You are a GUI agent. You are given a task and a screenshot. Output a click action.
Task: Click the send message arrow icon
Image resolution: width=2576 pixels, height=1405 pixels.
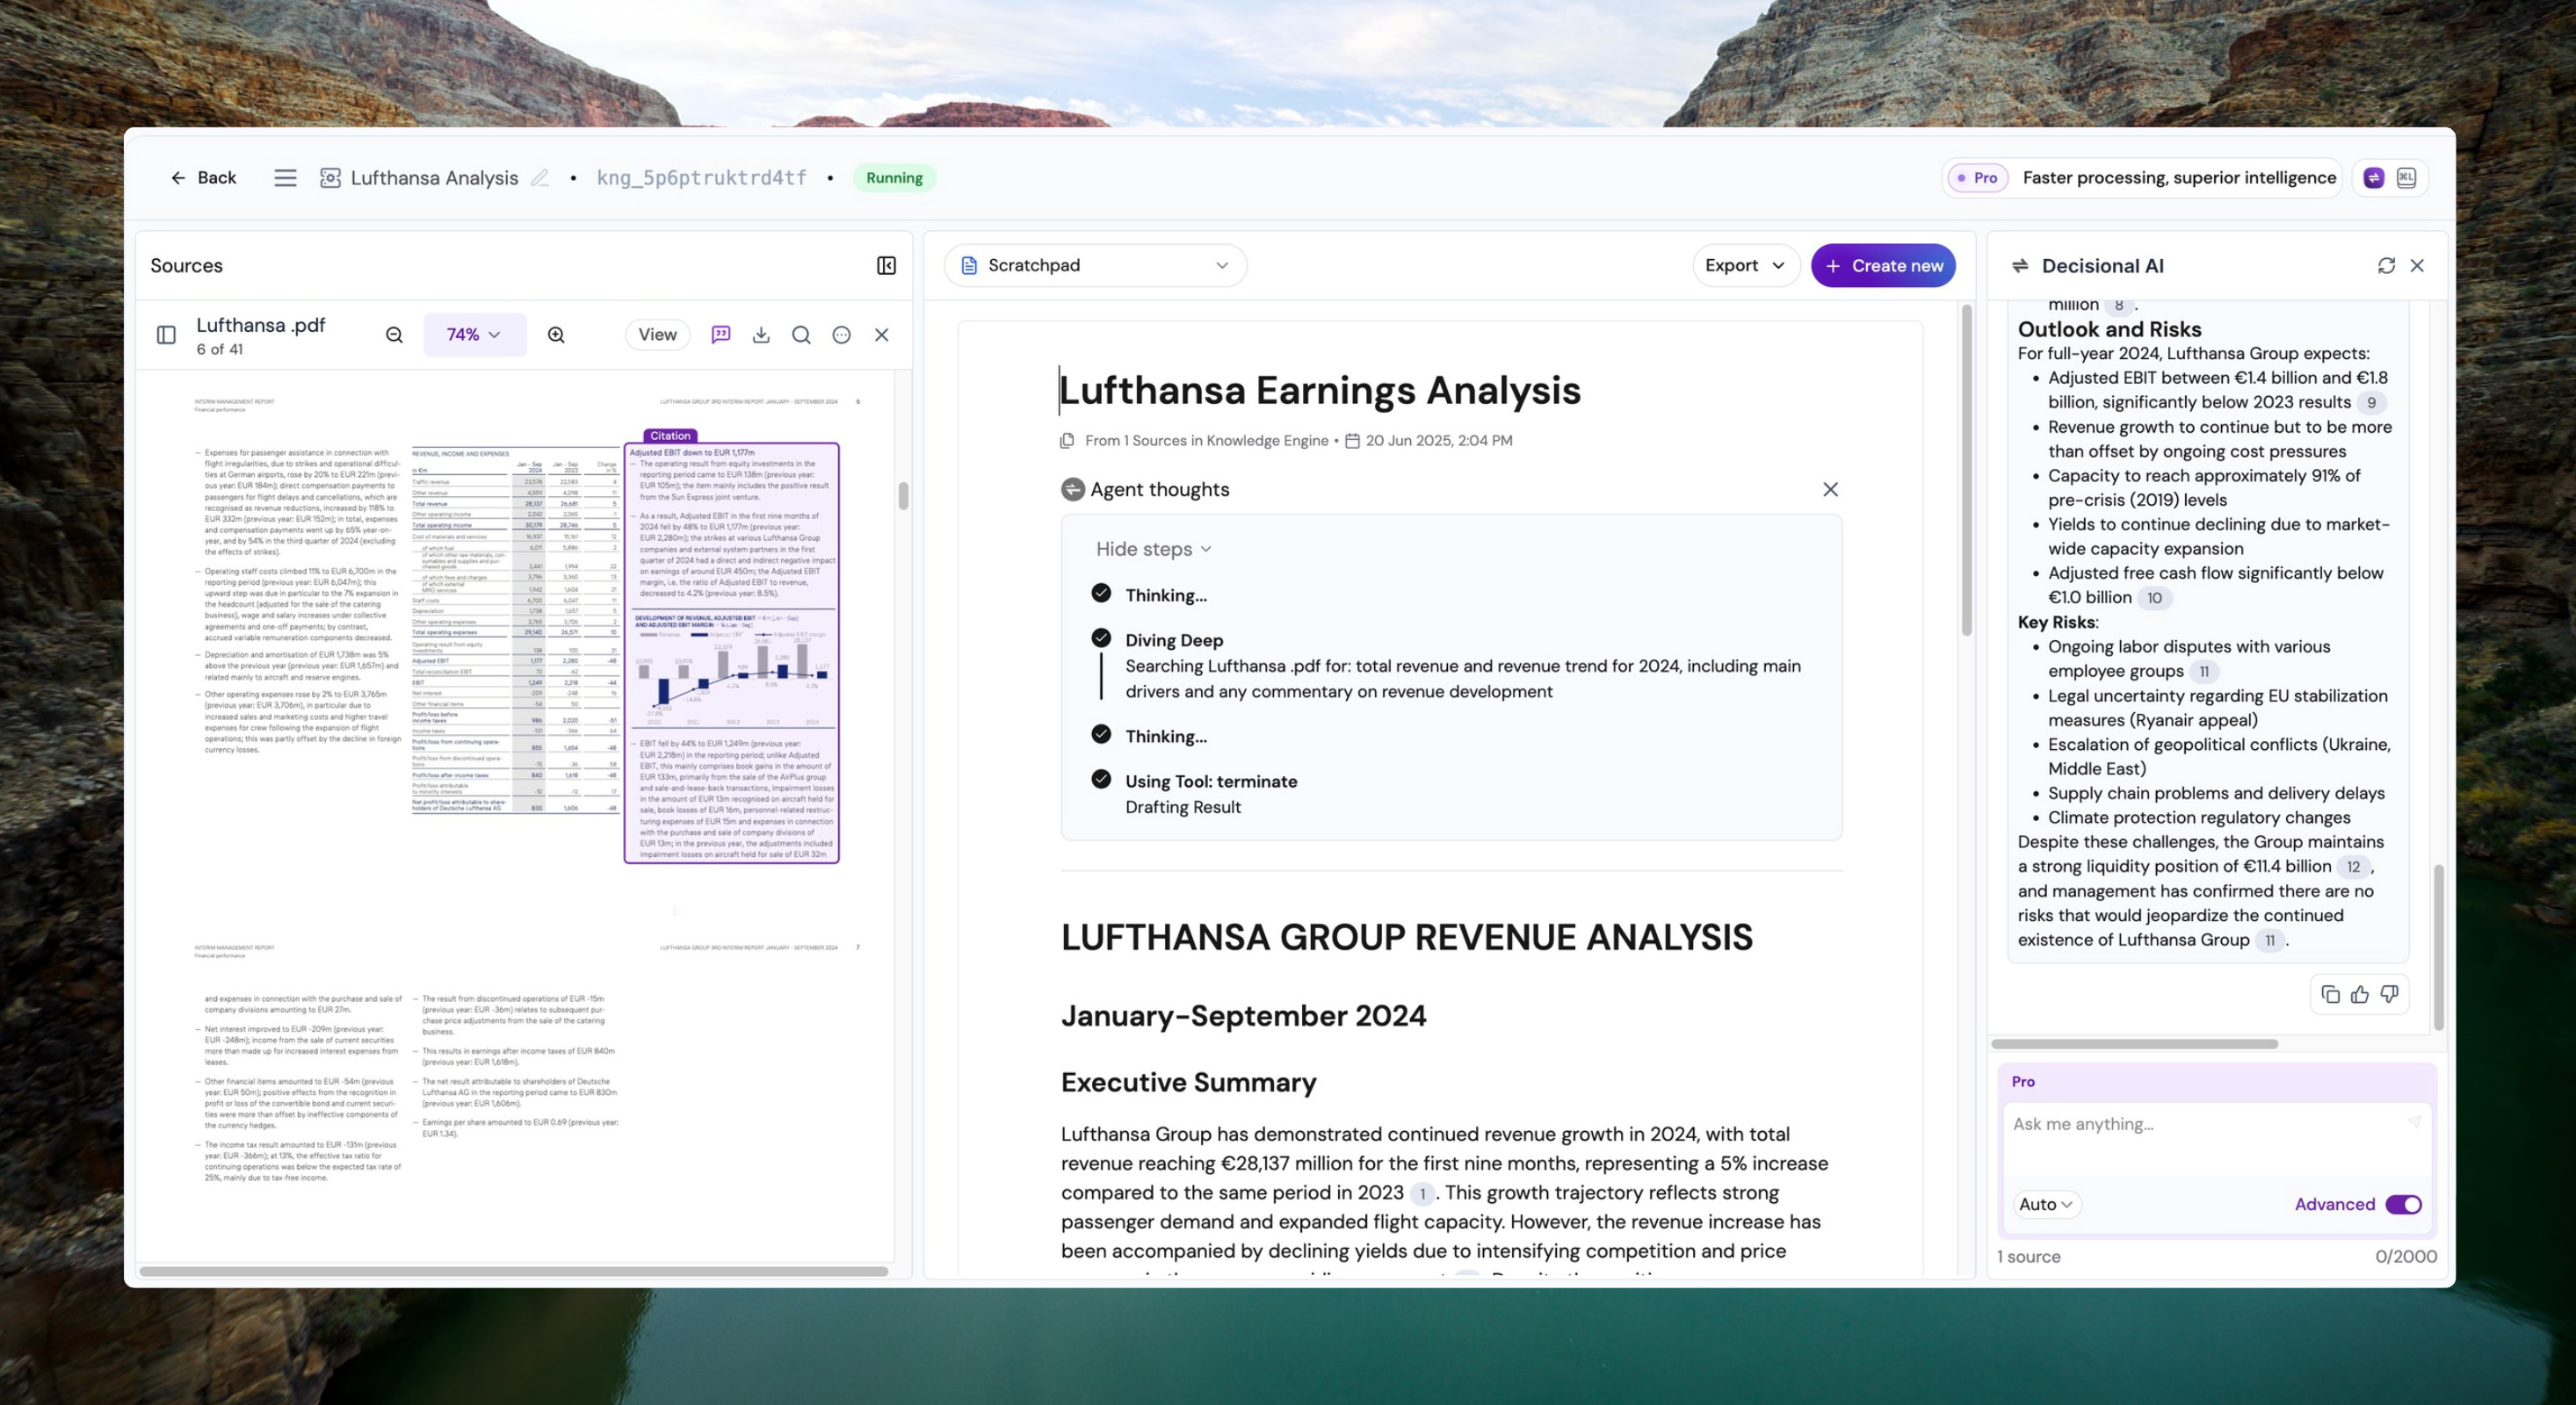[2414, 1123]
